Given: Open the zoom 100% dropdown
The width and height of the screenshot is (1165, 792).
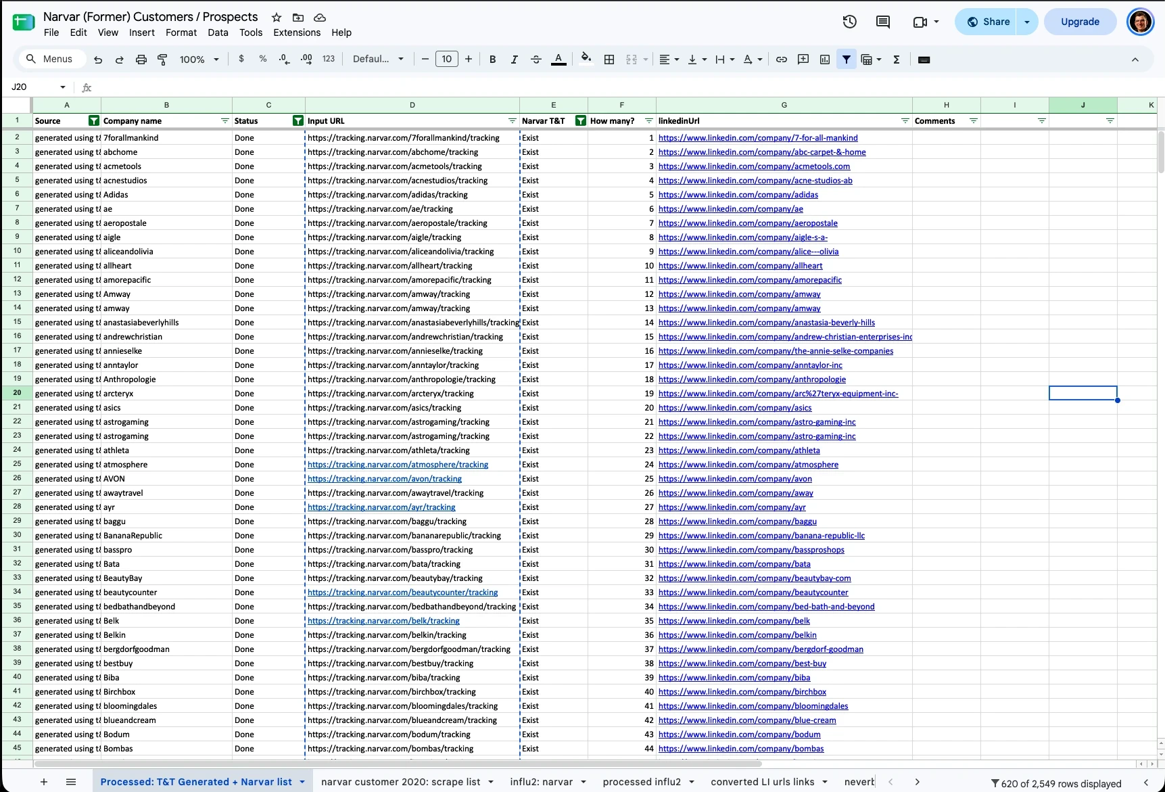Looking at the screenshot, I should [199, 60].
